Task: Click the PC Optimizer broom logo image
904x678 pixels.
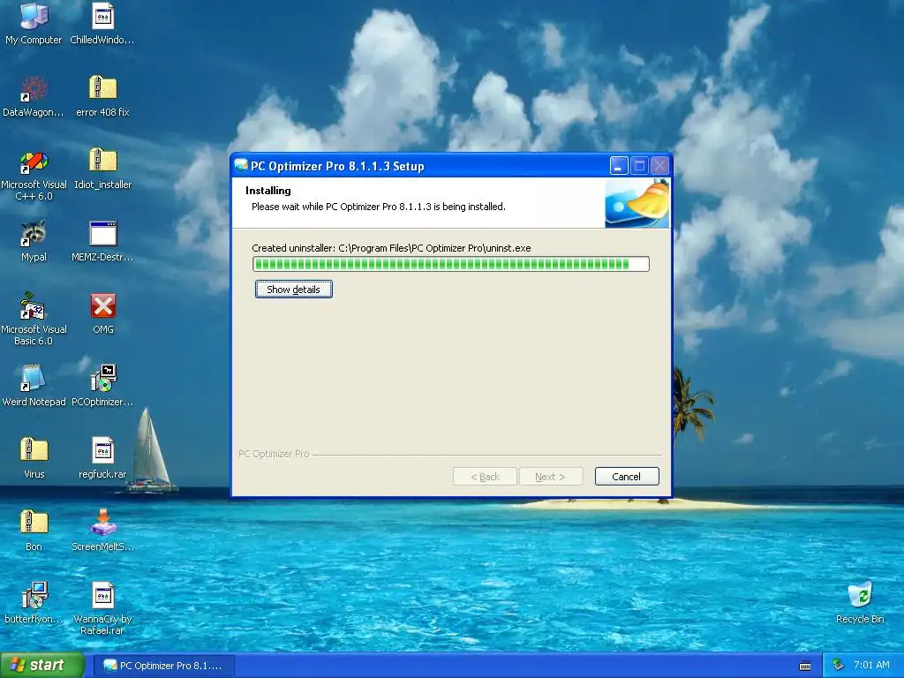Action: 637,203
